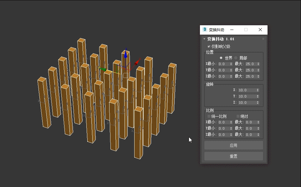Select the 局部 radio button
The height and width of the screenshot is (187, 301).
[x=236, y=58]
